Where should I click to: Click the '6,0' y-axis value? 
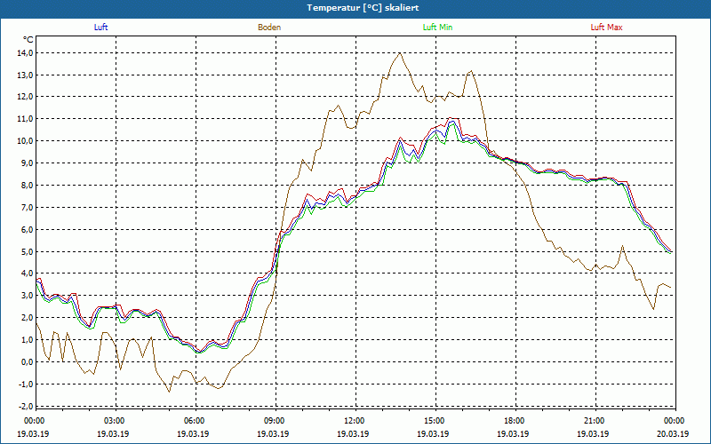(x=28, y=230)
